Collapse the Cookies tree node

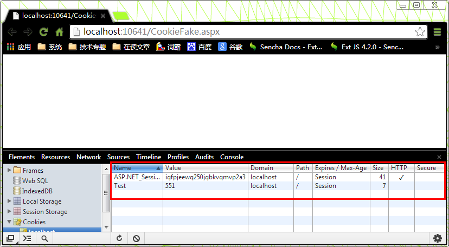pos(9,222)
